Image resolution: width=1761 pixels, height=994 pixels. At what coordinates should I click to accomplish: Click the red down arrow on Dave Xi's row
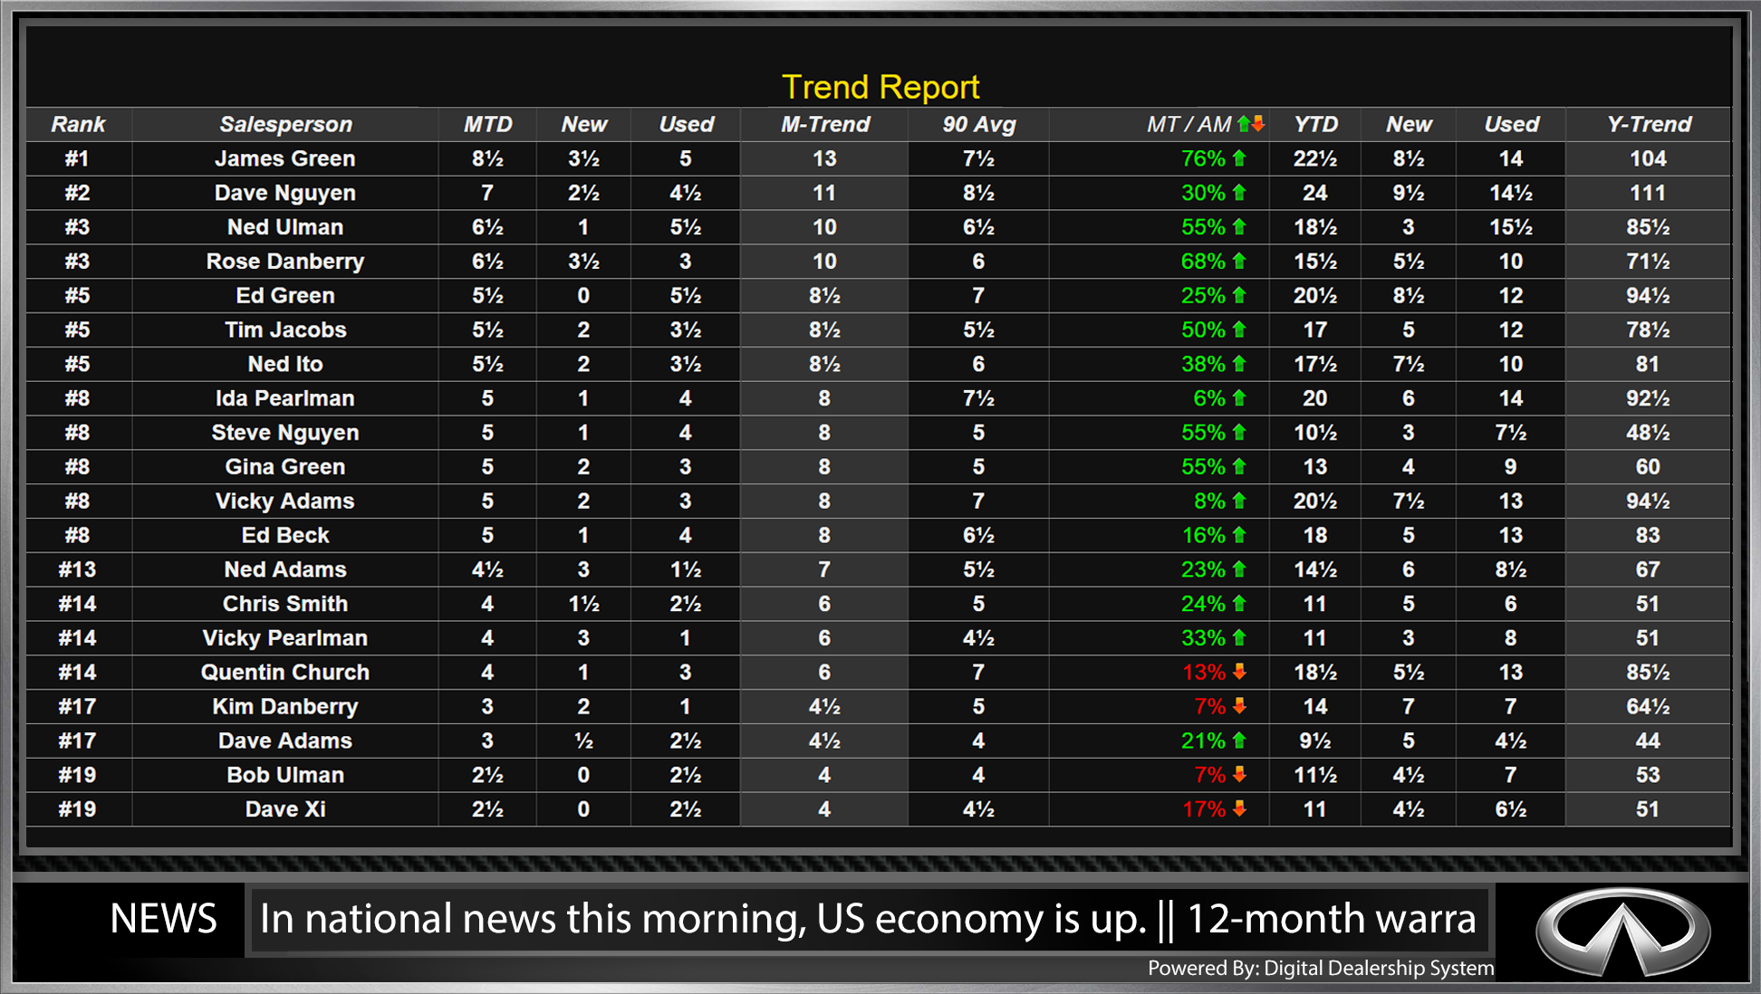[x=1240, y=808]
